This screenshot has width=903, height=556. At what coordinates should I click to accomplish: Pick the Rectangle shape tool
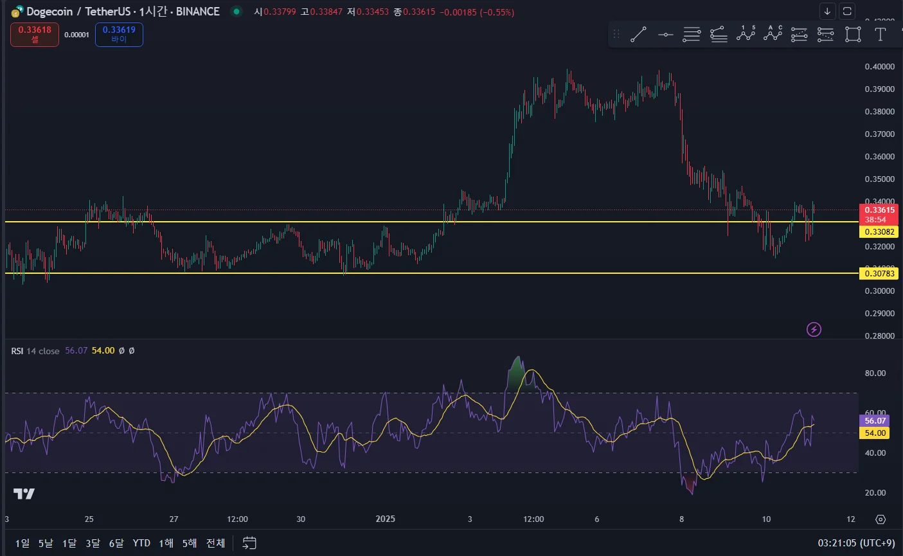point(853,35)
